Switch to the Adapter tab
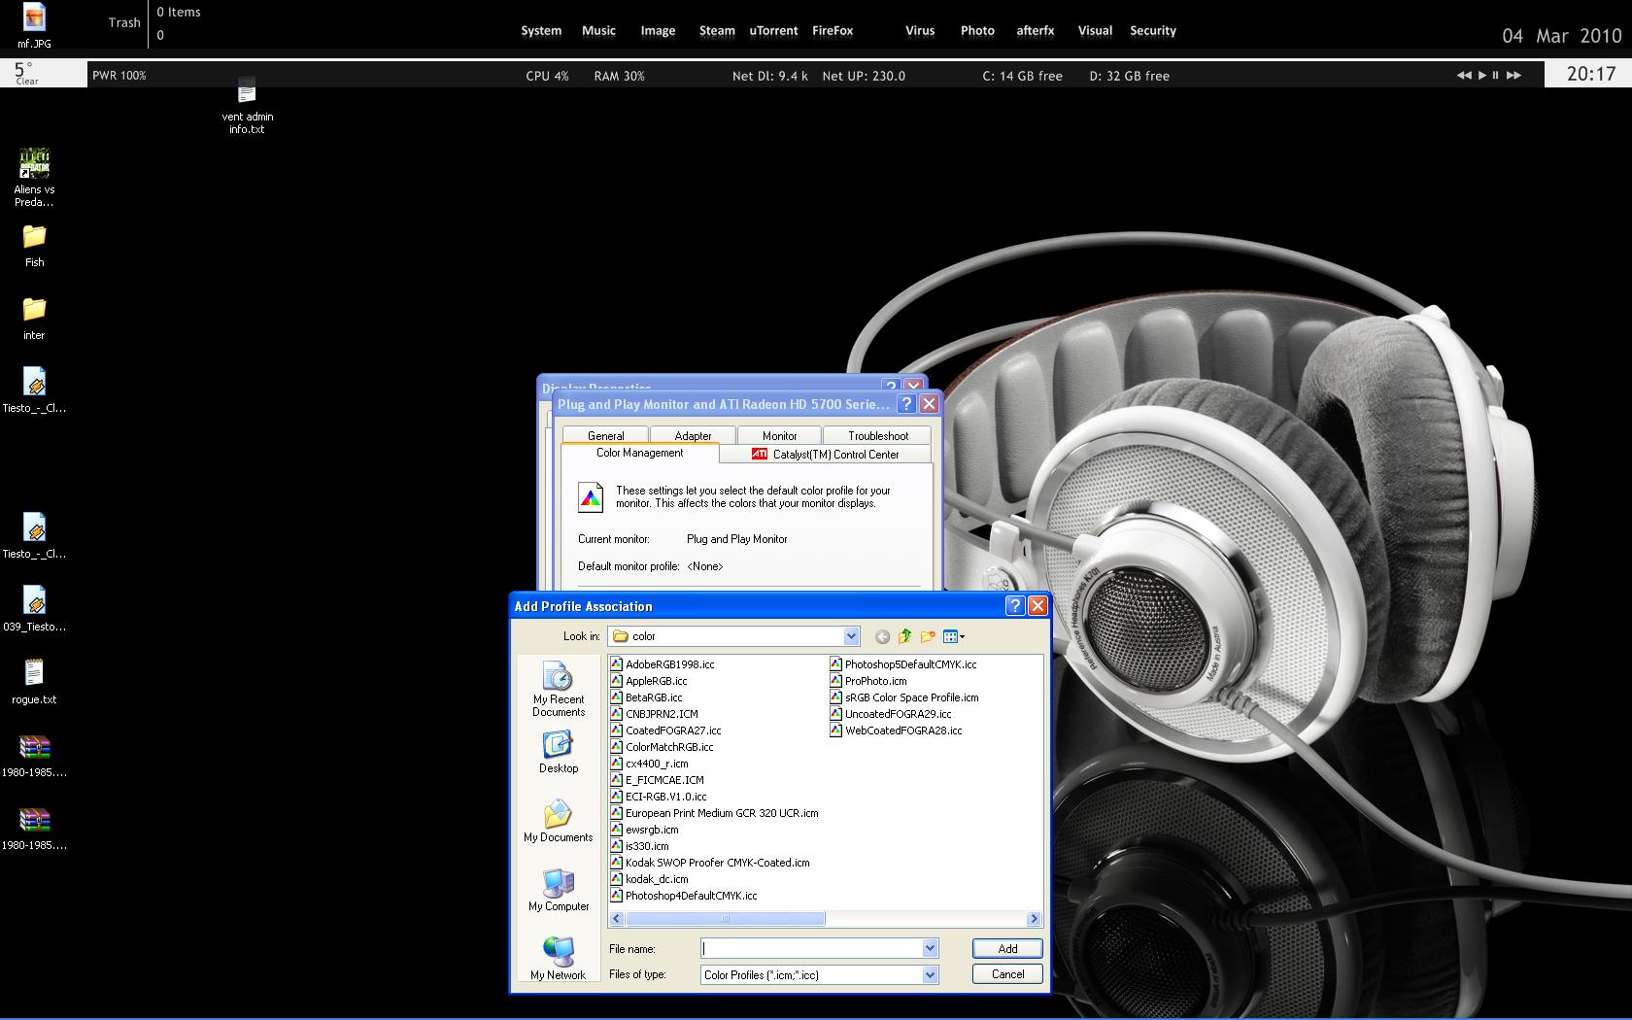Screen dimensions: 1632x1020 pos(693,436)
